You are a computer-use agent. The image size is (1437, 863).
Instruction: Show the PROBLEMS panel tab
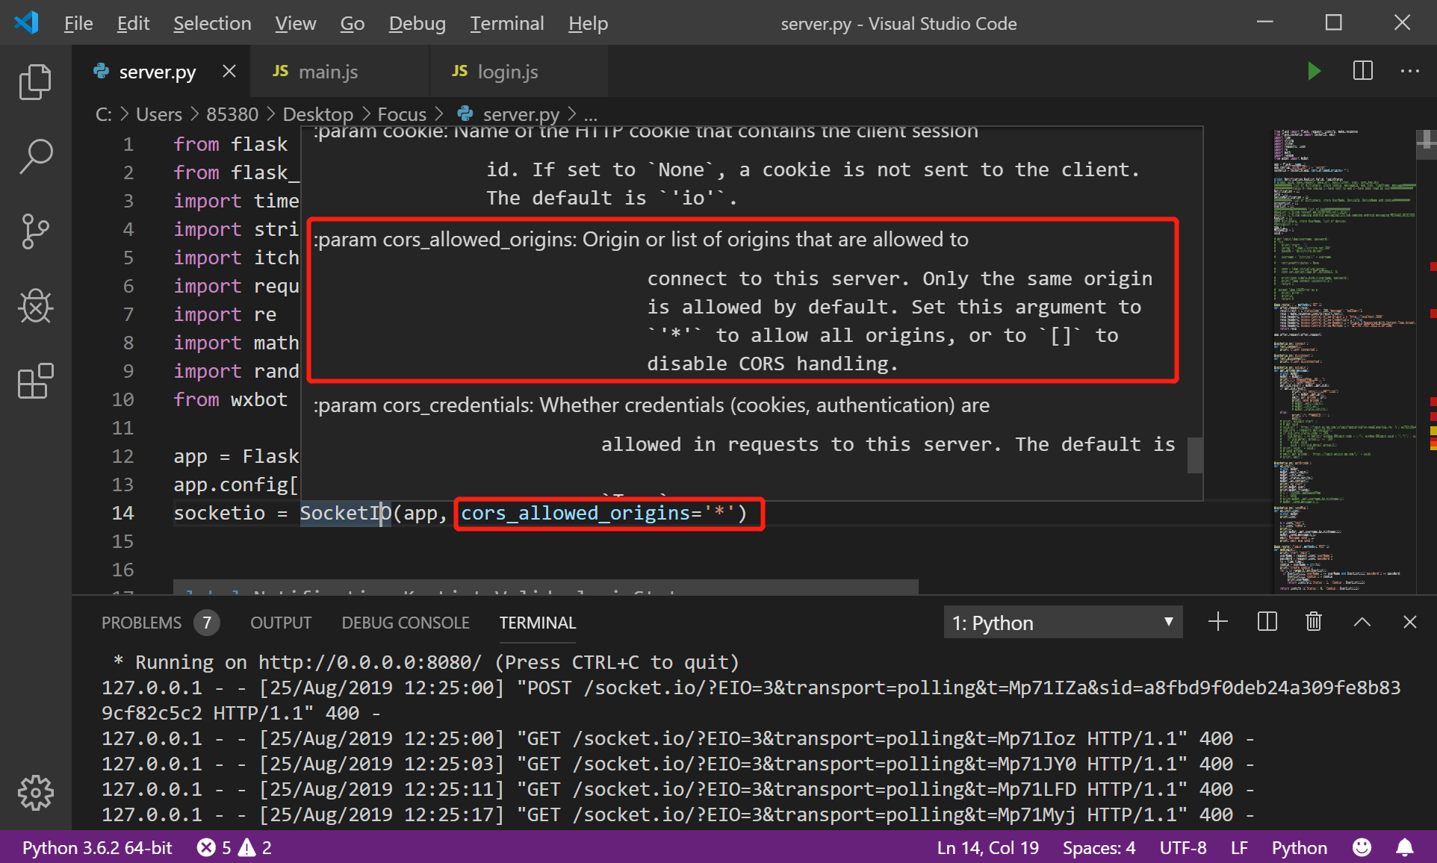[141, 623]
